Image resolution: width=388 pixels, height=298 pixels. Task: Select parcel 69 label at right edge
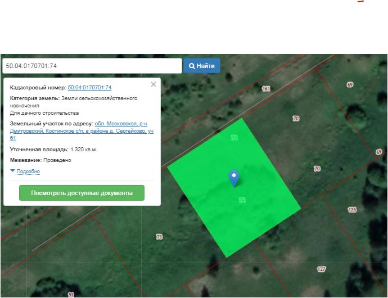tap(378, 152)
